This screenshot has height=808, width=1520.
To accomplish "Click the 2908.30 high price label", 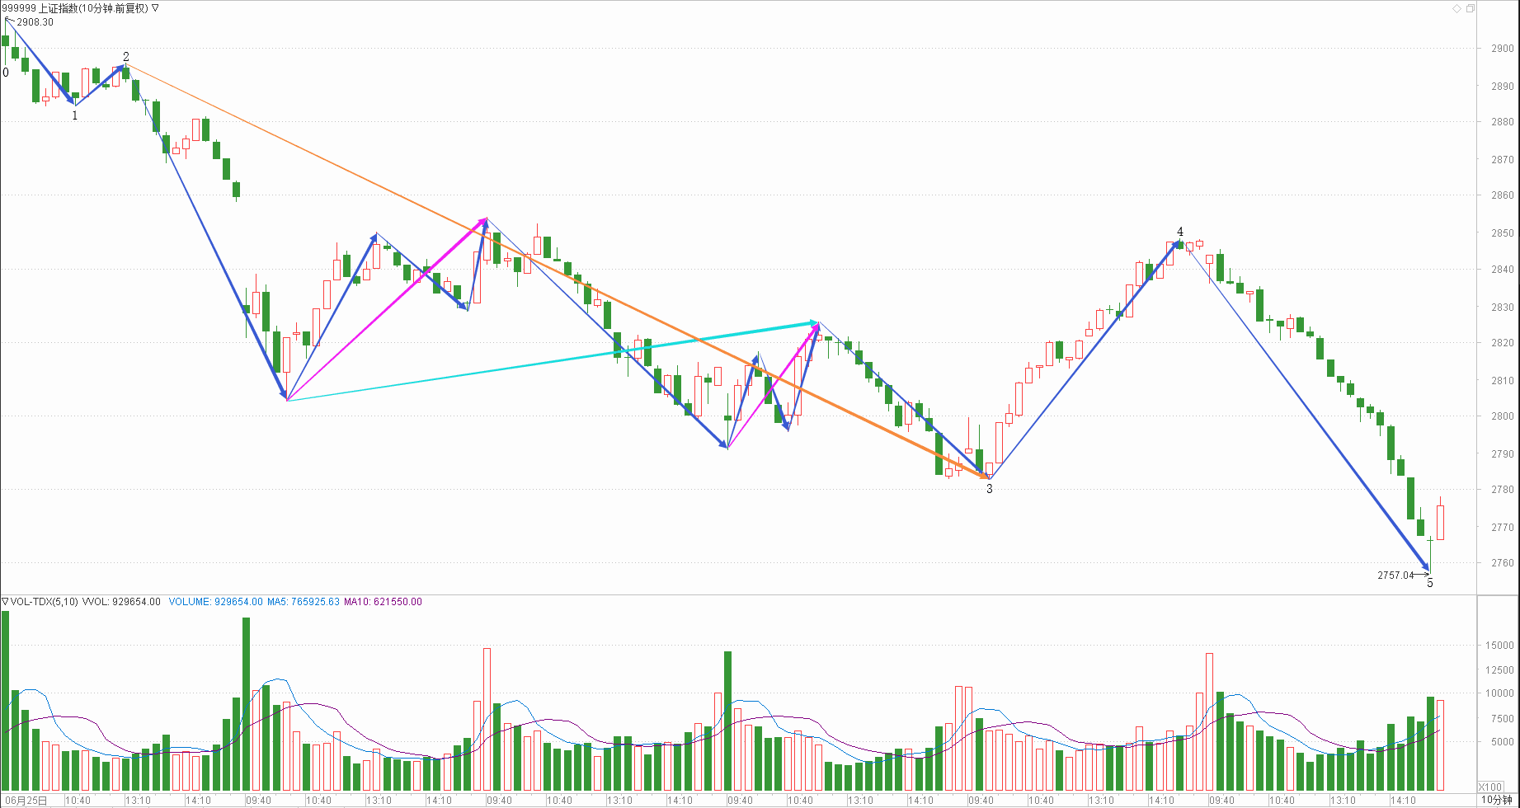I will (35, 22).
